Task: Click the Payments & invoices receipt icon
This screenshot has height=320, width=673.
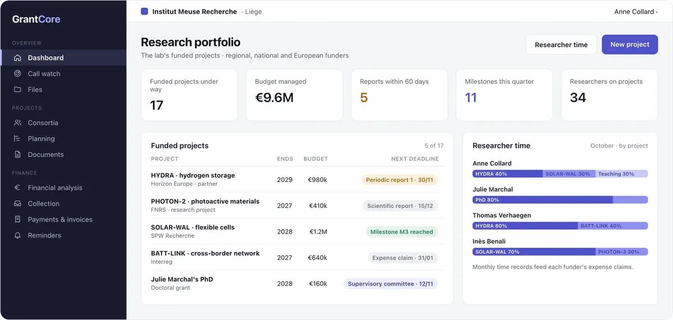Action: (x=17, y=220)
